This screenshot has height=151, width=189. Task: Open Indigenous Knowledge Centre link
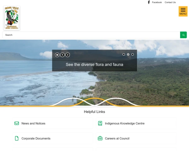(125, 123)
